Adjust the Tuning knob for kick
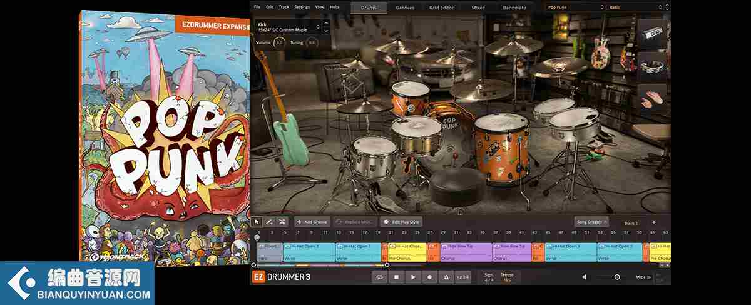The image size is (751, 305). (x=312, y=42)
